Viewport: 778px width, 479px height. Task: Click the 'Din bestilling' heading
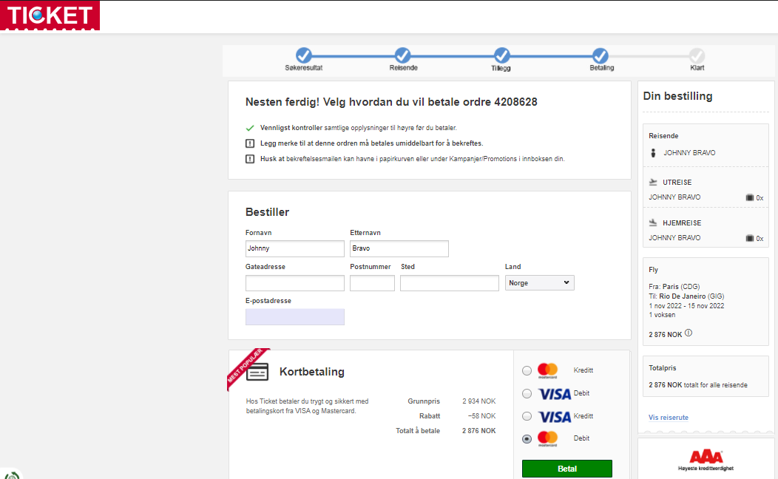[677, 96]
